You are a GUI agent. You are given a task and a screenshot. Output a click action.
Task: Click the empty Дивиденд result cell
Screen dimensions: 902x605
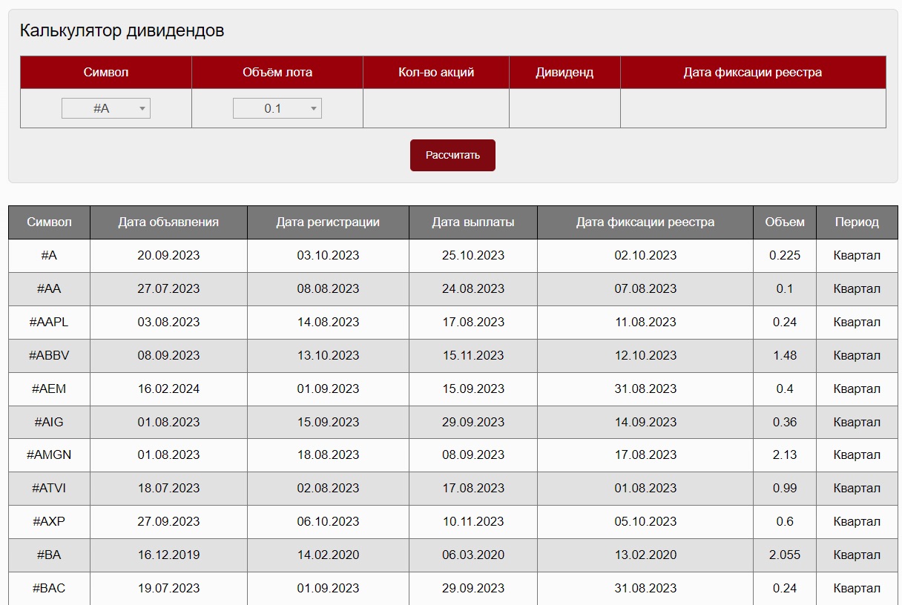point(564,108)
